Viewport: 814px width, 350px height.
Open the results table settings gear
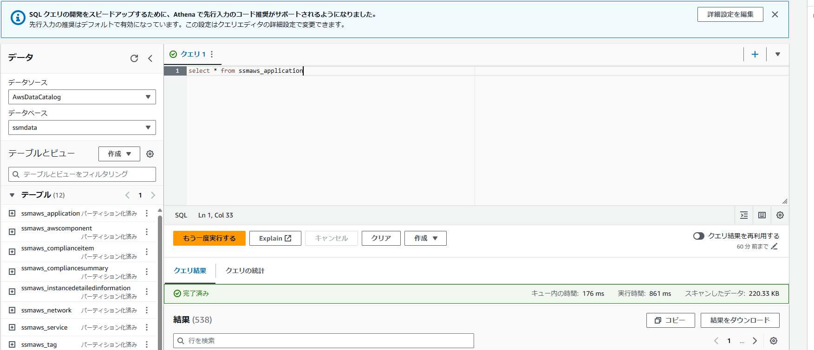774,341
